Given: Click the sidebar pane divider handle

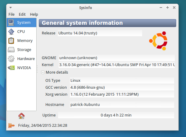Looking at the screenshot, I should click(x=37, y=69).
